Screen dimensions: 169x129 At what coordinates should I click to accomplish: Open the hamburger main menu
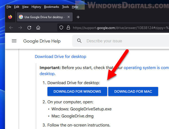click(14, 41)
